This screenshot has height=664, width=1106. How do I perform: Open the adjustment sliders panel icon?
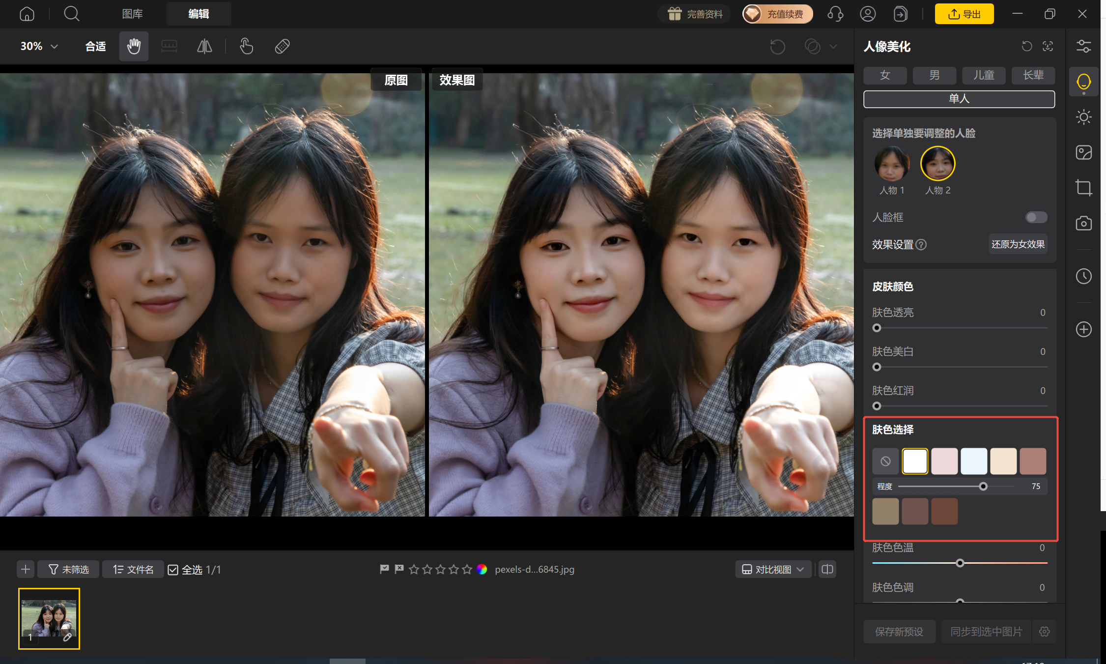(1083, 46)
